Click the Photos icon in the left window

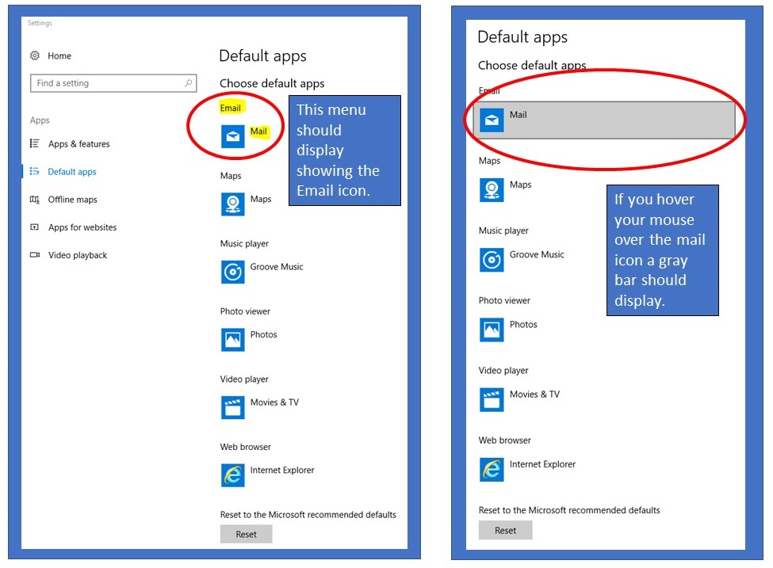coord(232,340)
